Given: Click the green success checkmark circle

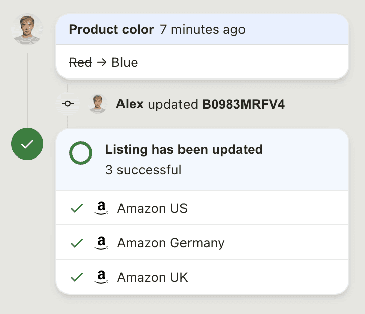Looking at the screenshot, I should [x=27, y=144].
